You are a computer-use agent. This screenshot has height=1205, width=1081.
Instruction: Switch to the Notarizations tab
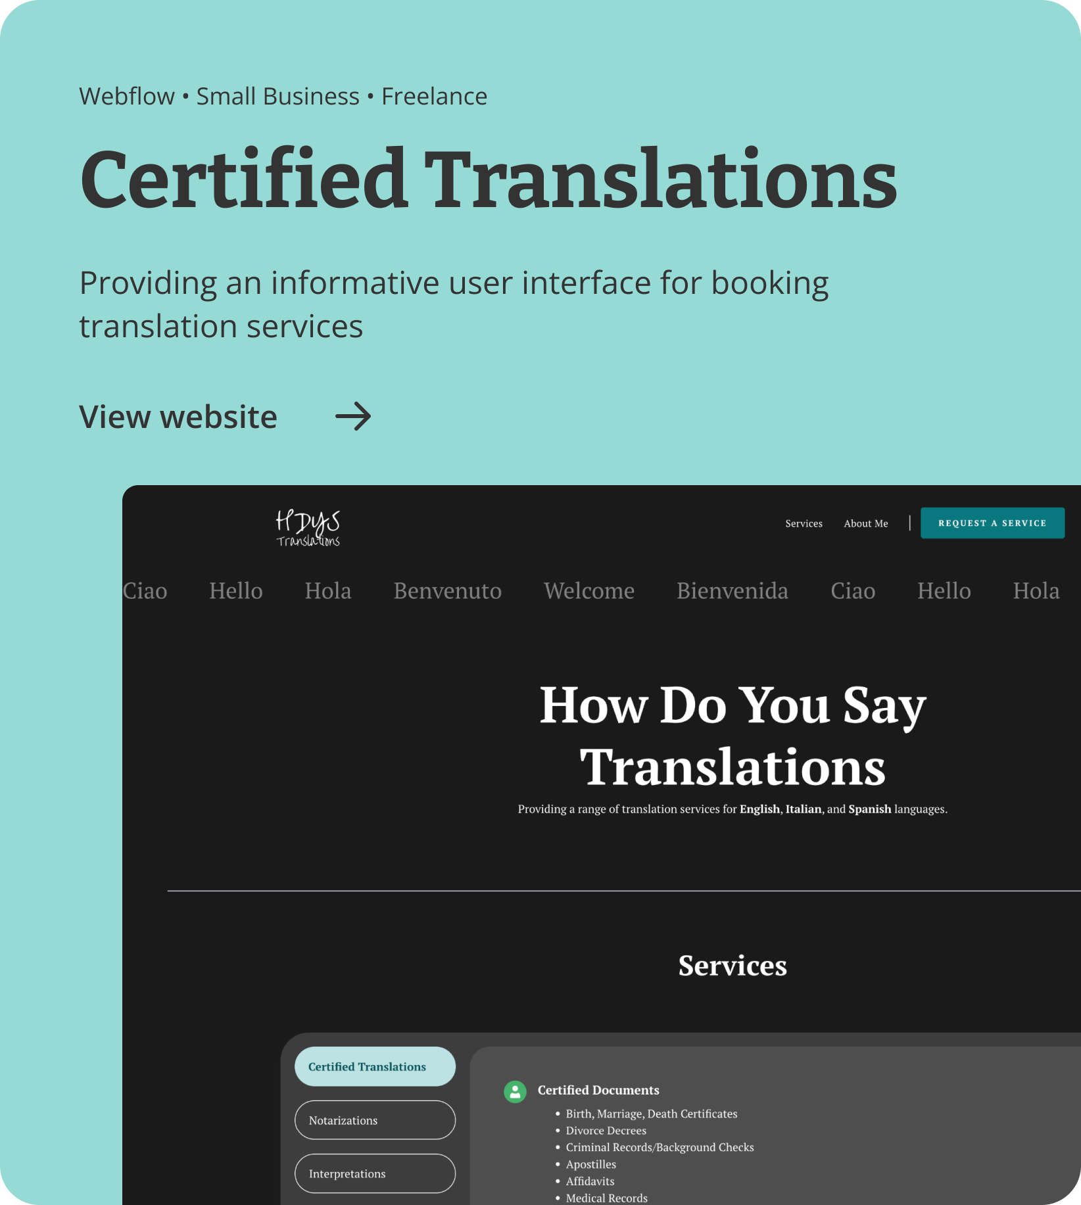pyautogui.click(x=375, y=1120)
